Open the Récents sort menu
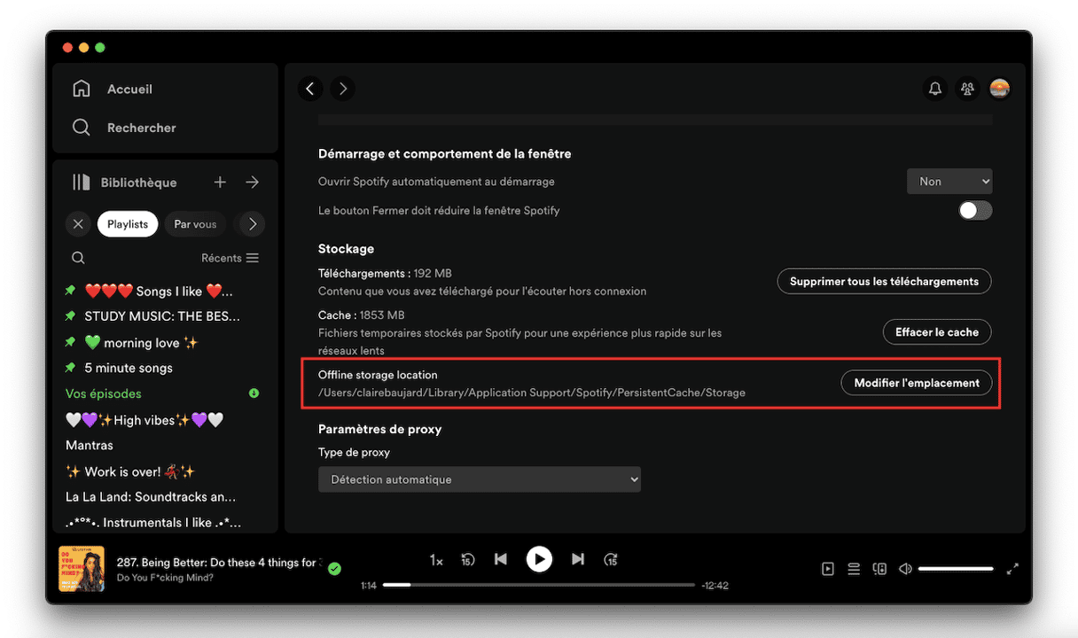Viewport: 1078px width, 638px height. tap(230, 258)
